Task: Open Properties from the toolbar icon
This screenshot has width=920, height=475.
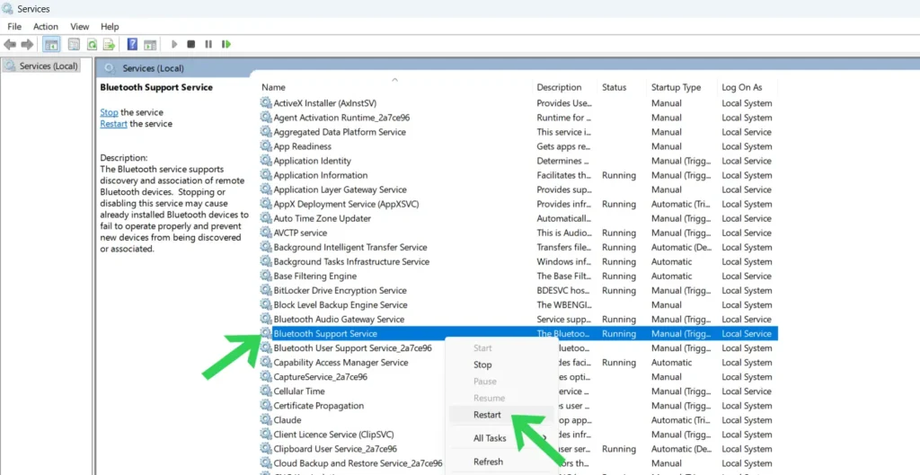Action: (74, 44)
